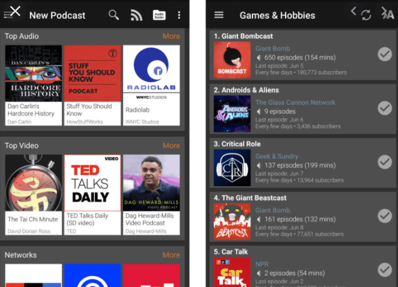Screen dimensions: 398x287
Task: Show more Top Audio podcasts
Action: coord(172,36)
